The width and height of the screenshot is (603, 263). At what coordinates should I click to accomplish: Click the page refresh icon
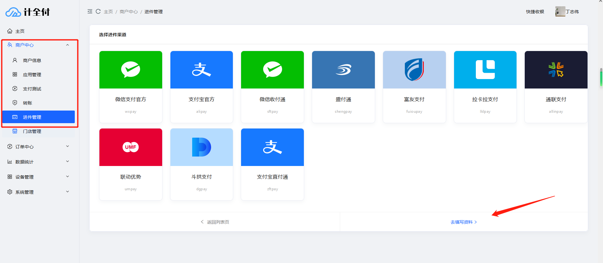coord(98,11)
